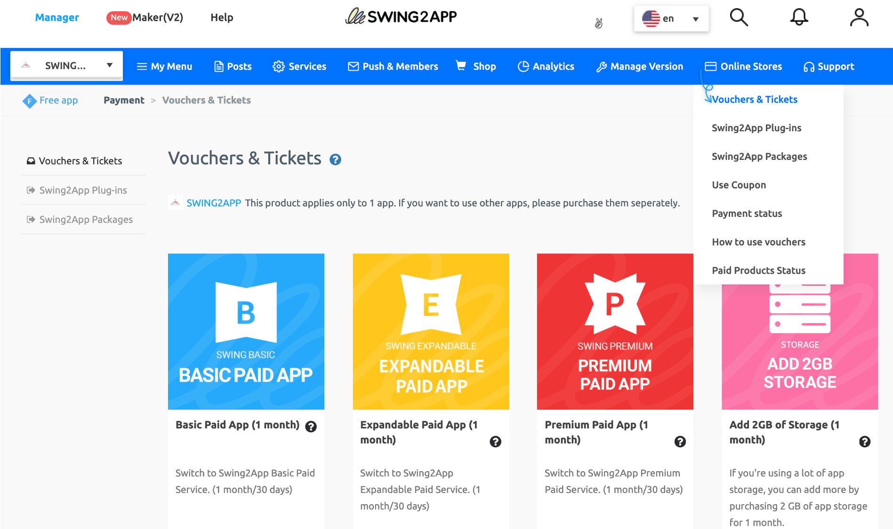893x529 pixels.
Task: Expand the language selector dropdown
Action: click(x=671, y=19)
